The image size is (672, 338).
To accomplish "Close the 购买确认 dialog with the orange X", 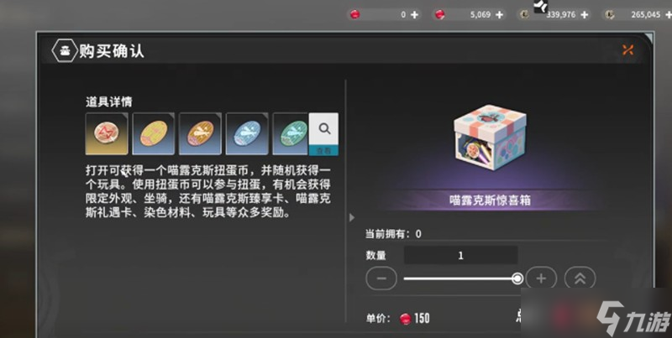I will pyautogui.click(x=627, y=50).
